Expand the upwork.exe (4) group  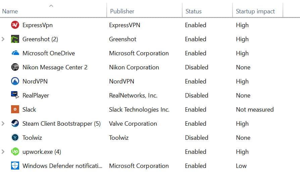coord(3,152)
